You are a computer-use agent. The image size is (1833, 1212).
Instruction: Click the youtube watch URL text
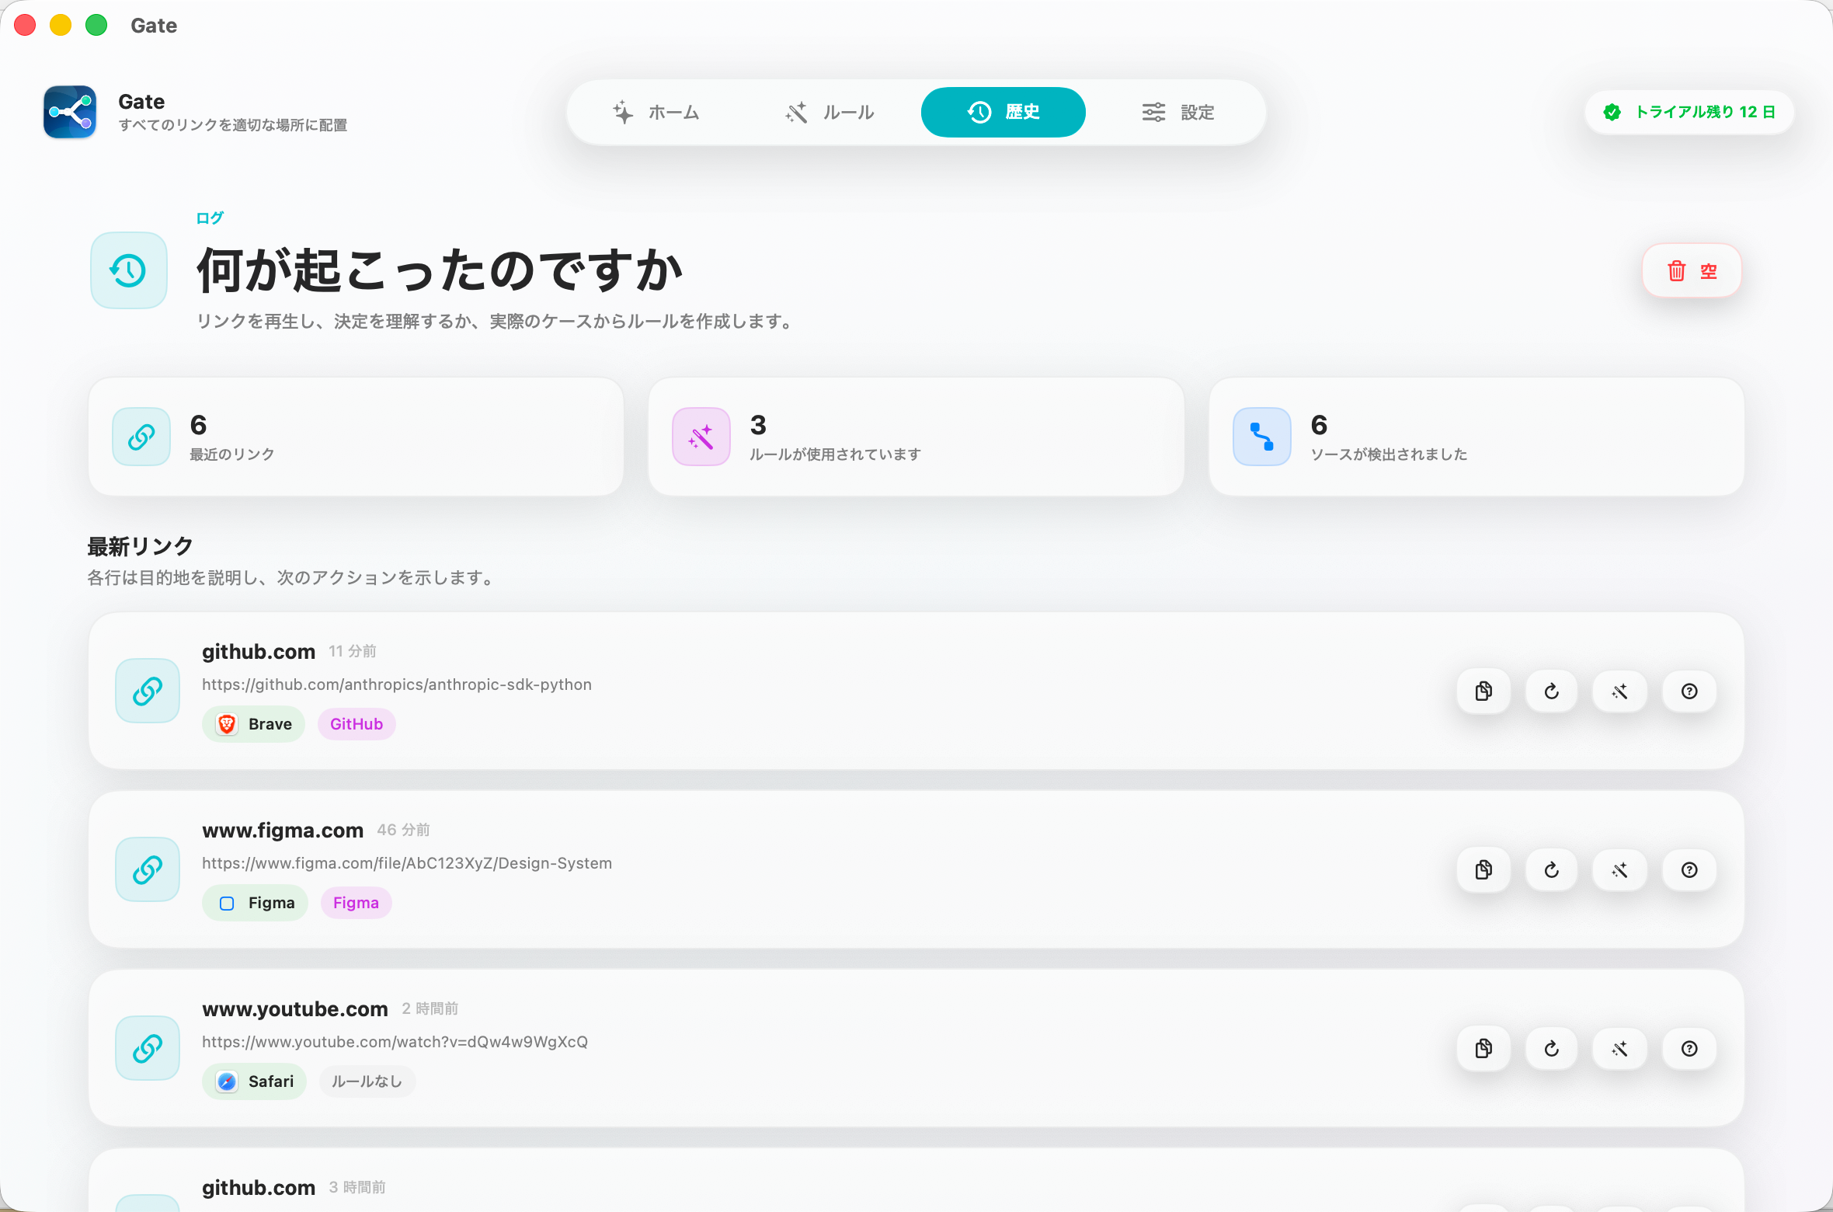395,1042
